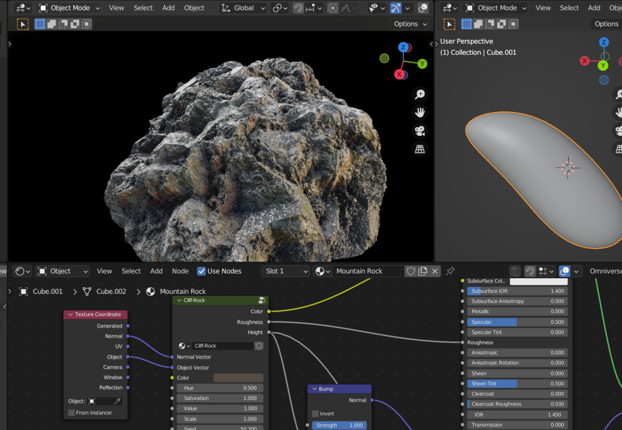The width and height of the screenshot is (622, 430).
Task: Open the View menu in left viewport header
Action: pos(116,8)
